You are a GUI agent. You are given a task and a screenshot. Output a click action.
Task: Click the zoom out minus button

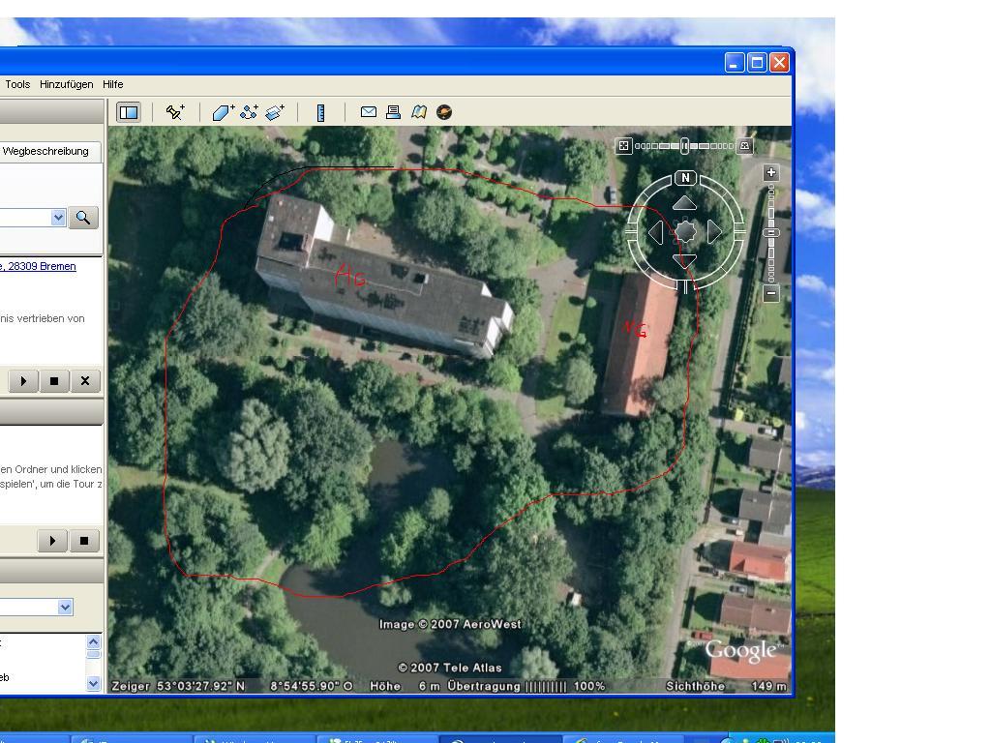pos(771,293)
